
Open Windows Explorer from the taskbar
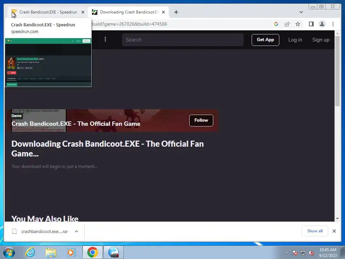click(51, 252)
